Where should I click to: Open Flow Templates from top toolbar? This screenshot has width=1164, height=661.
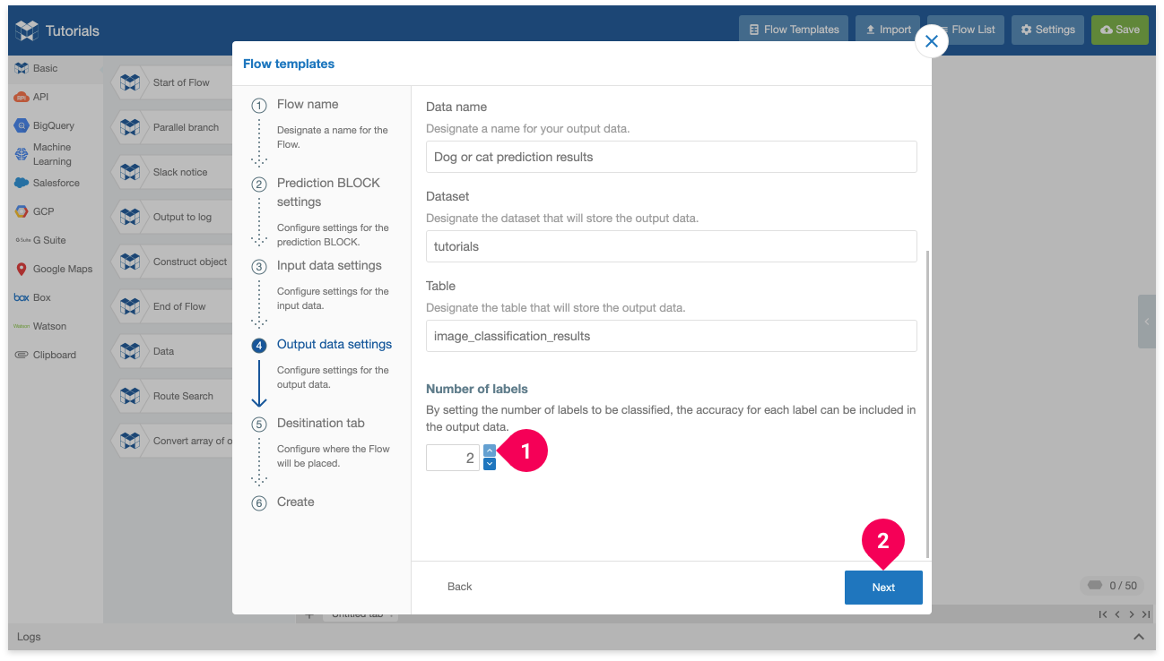click(x=794, y=30)
